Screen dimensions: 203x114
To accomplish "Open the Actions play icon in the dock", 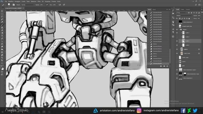I will [x=173, y=13].
